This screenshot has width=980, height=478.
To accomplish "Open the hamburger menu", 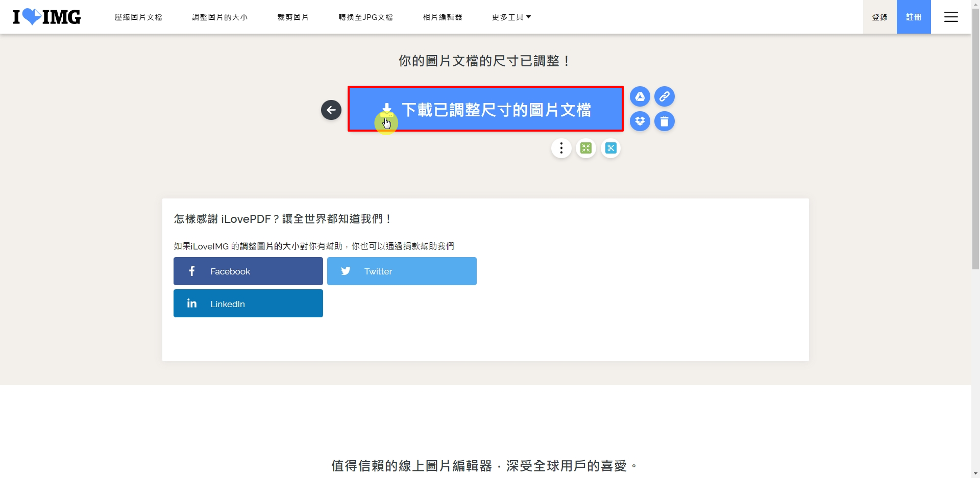I will pyautogui.click(x=950, y=17).
